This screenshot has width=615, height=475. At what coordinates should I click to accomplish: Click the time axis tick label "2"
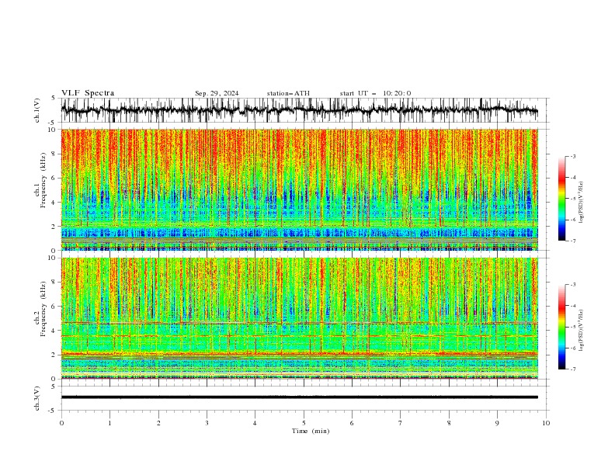[x=158, y=423]
